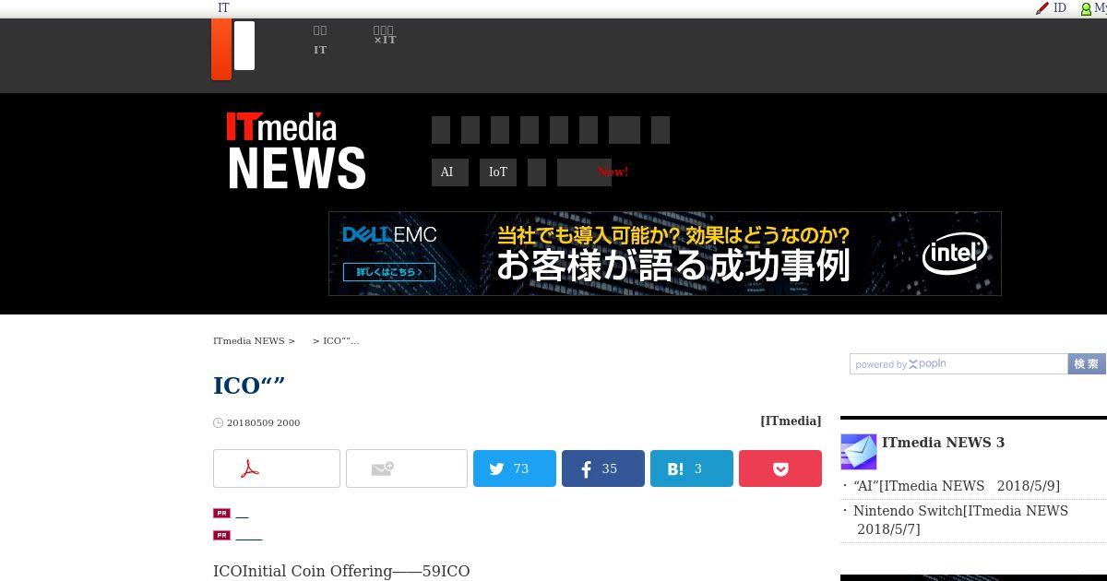Click the Dell EMC logo in the banner
This screenshot has width=1107, height=581.
coord(389,234)
